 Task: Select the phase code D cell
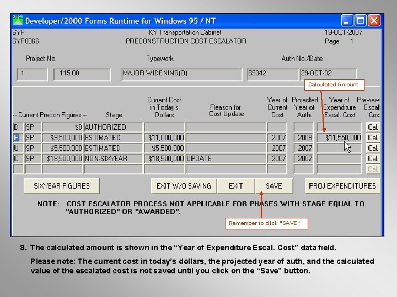(x=18, y=127)
